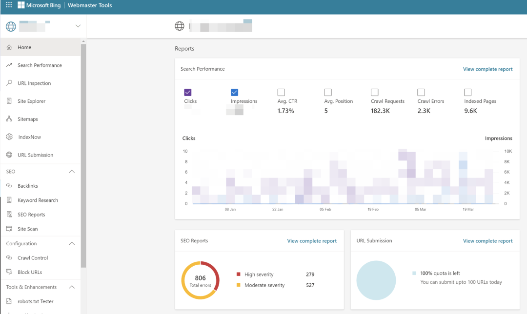Open Keyword Research menu item

pos(38,200)
